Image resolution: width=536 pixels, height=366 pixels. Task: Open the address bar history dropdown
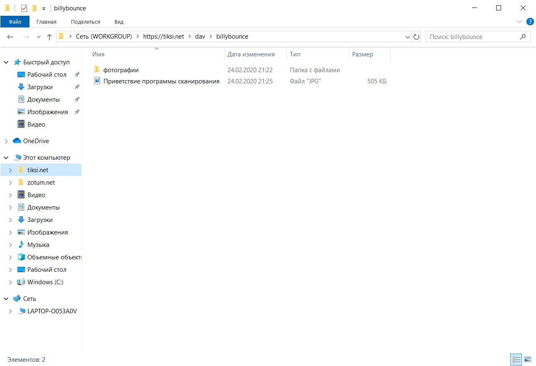(x=407, y=37)
